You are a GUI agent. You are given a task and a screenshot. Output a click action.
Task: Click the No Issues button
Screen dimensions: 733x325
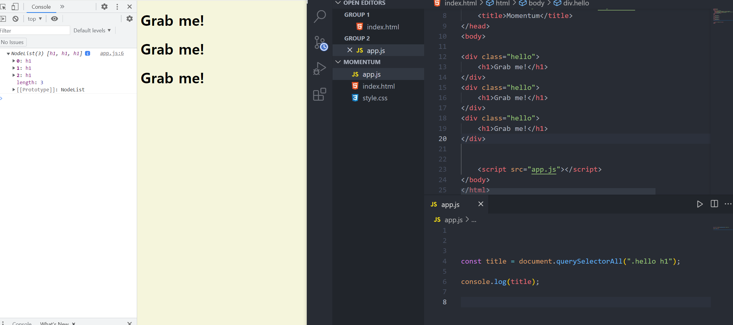tap(13, 42)
